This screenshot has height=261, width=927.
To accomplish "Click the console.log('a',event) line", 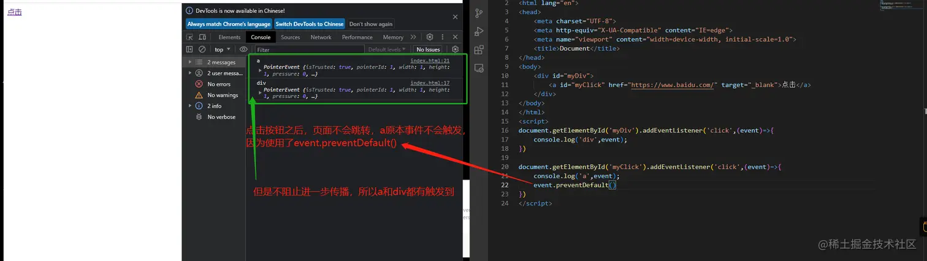I will pyautogui.click(x=576, y=176).
